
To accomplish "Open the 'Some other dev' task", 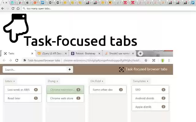I will click(108, 90).
